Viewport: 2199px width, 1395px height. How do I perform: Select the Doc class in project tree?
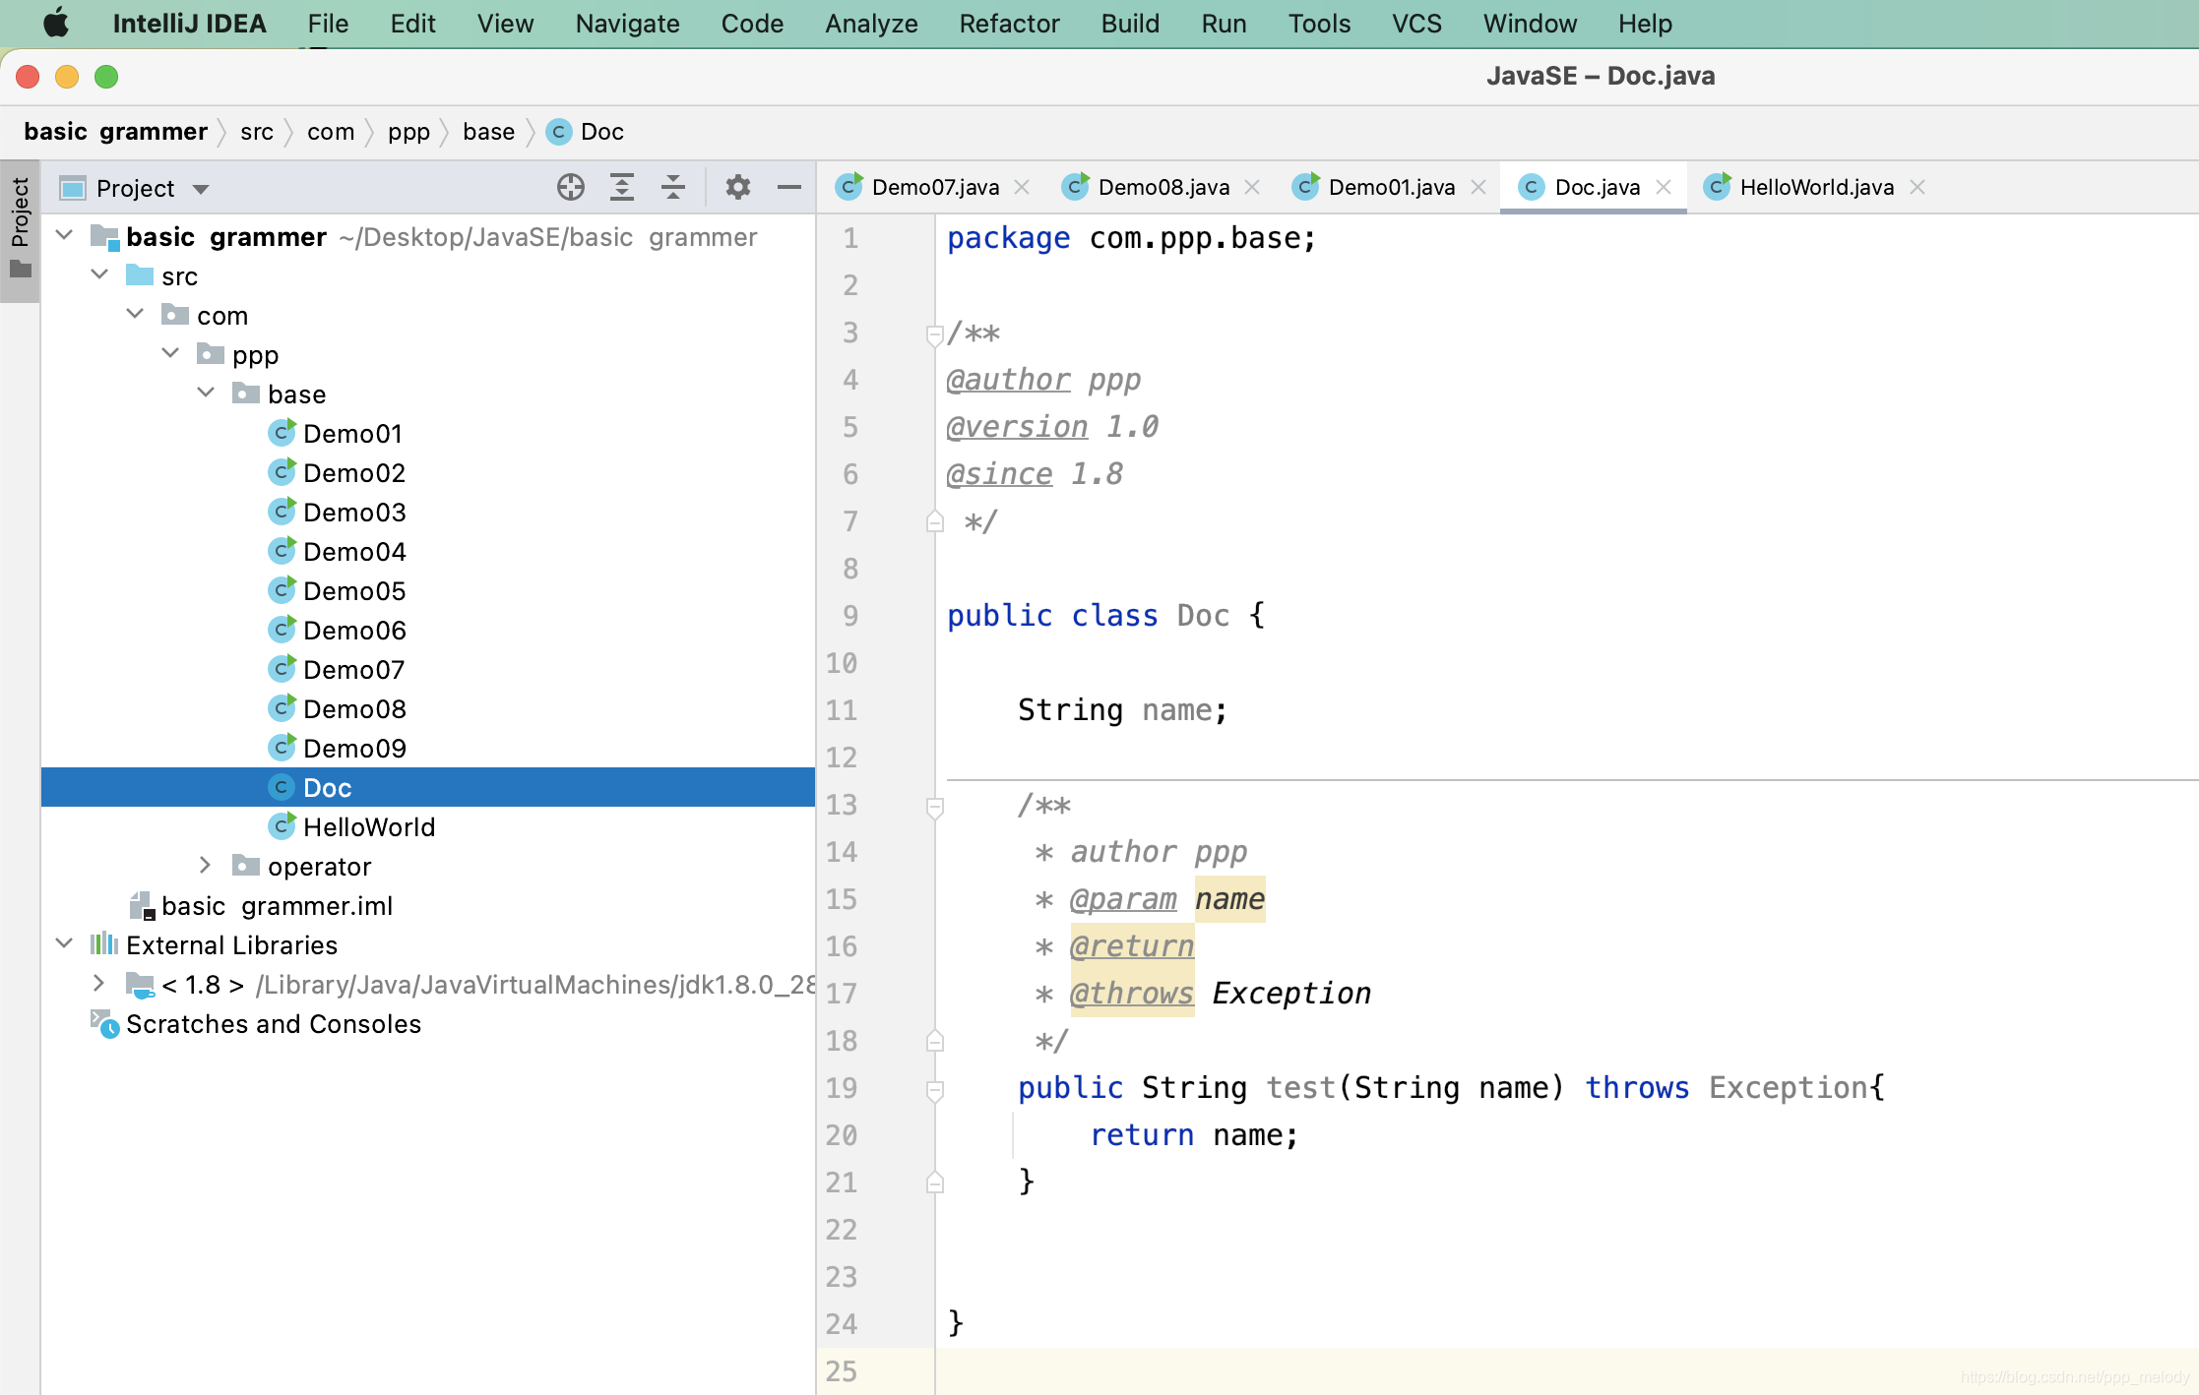point(428,787)
